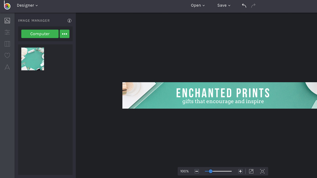Select the teal desk image thumbnail
Viewport: 317px width, 178px height.
(x=32, y=59)
